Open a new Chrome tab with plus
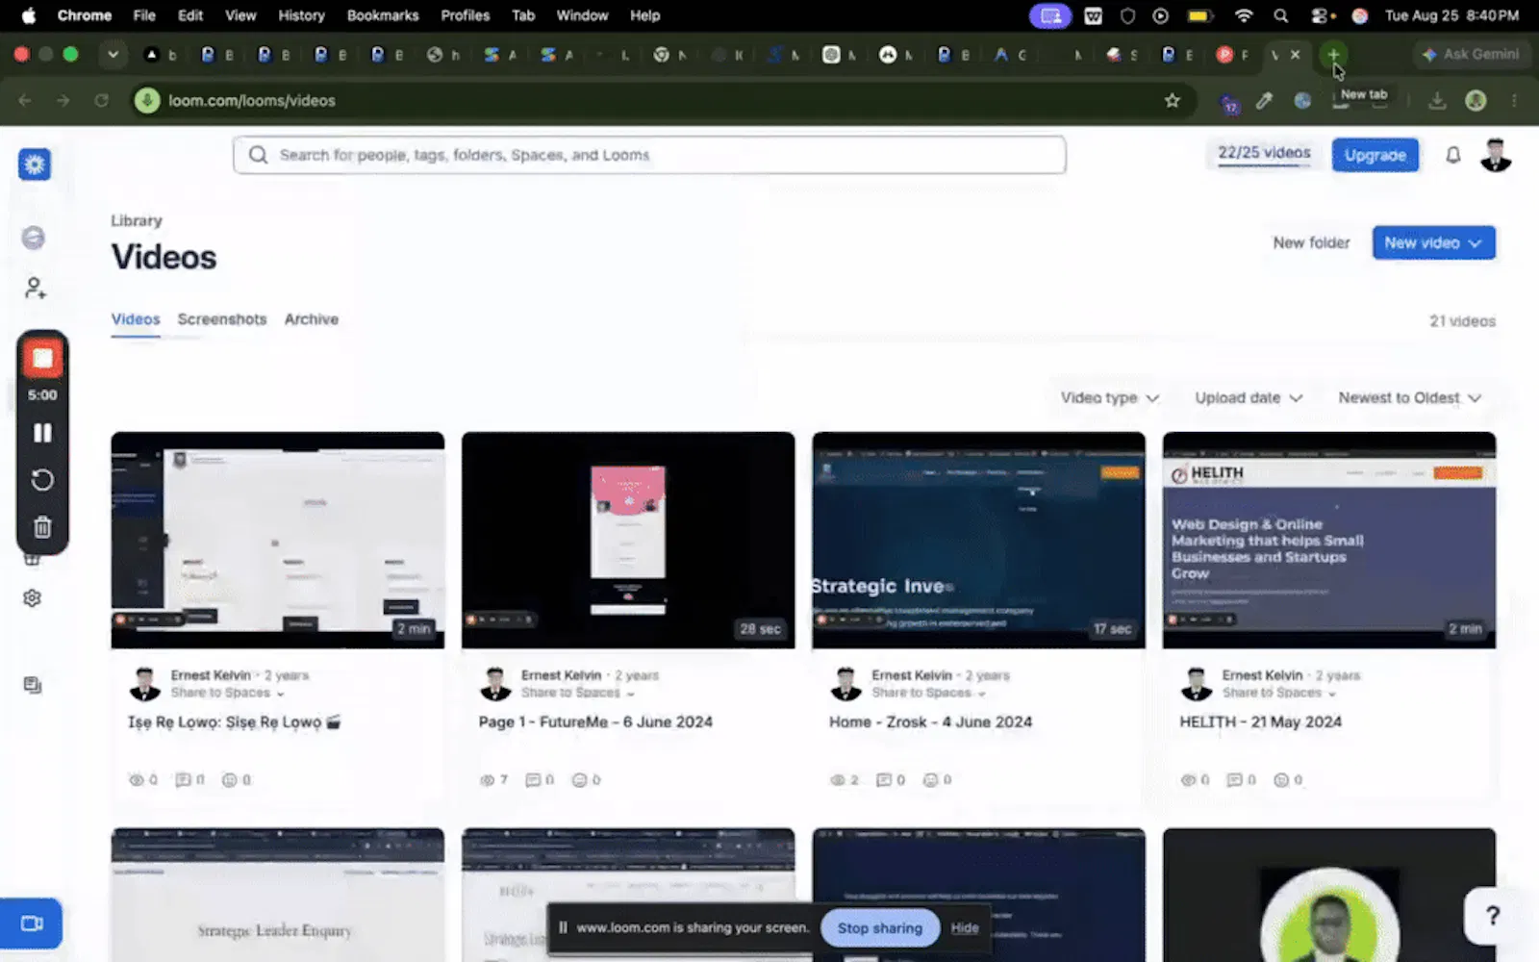Screen dimensions: 1539x962 point(1333,55)
